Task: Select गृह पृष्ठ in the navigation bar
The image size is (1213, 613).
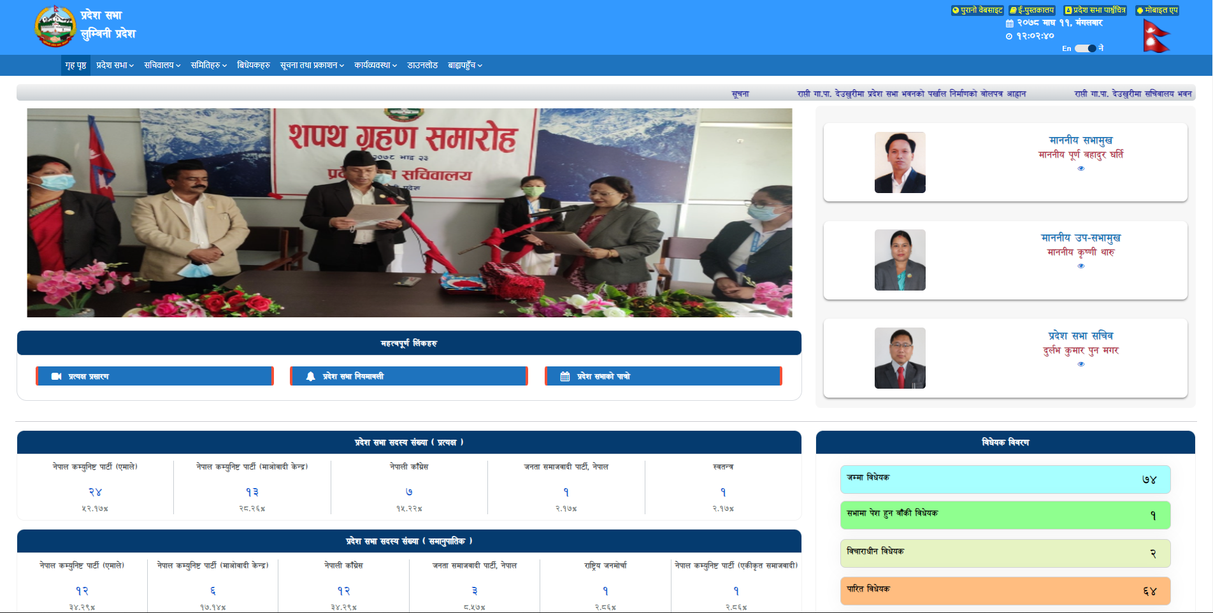Action: click(76, 65)
